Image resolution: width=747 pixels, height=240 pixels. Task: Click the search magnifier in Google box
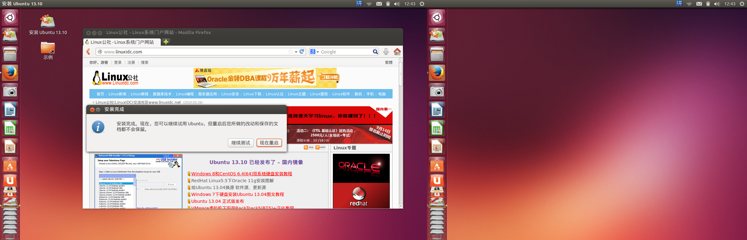pyautogui.click(x=375, y=52)
